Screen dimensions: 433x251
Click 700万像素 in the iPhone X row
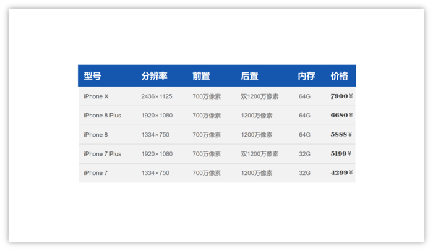point(207,96)
